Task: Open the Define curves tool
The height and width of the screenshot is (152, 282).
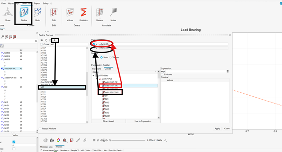Action: tap(24, 14)
